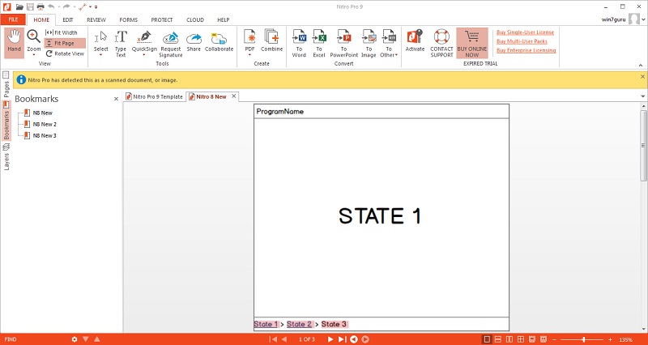Click the Redo arrow
This screenshot has width=648, height=345.
click(x=66, y=6)
